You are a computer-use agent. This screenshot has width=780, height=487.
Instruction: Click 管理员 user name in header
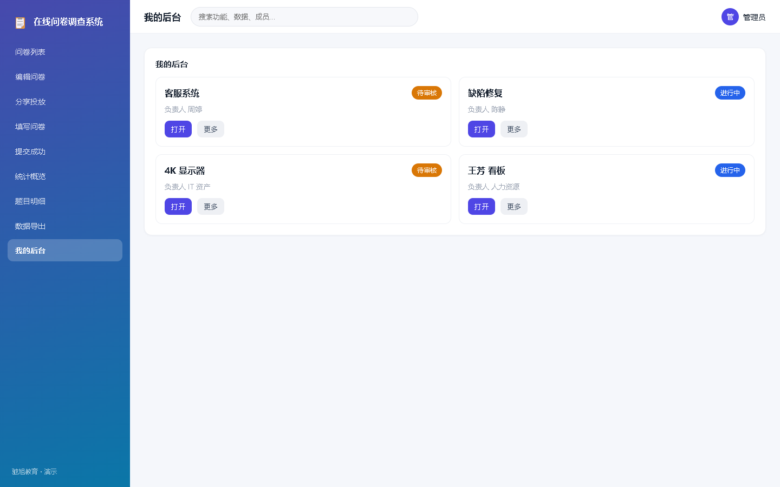pyautogui.click(x=754, y=17)
